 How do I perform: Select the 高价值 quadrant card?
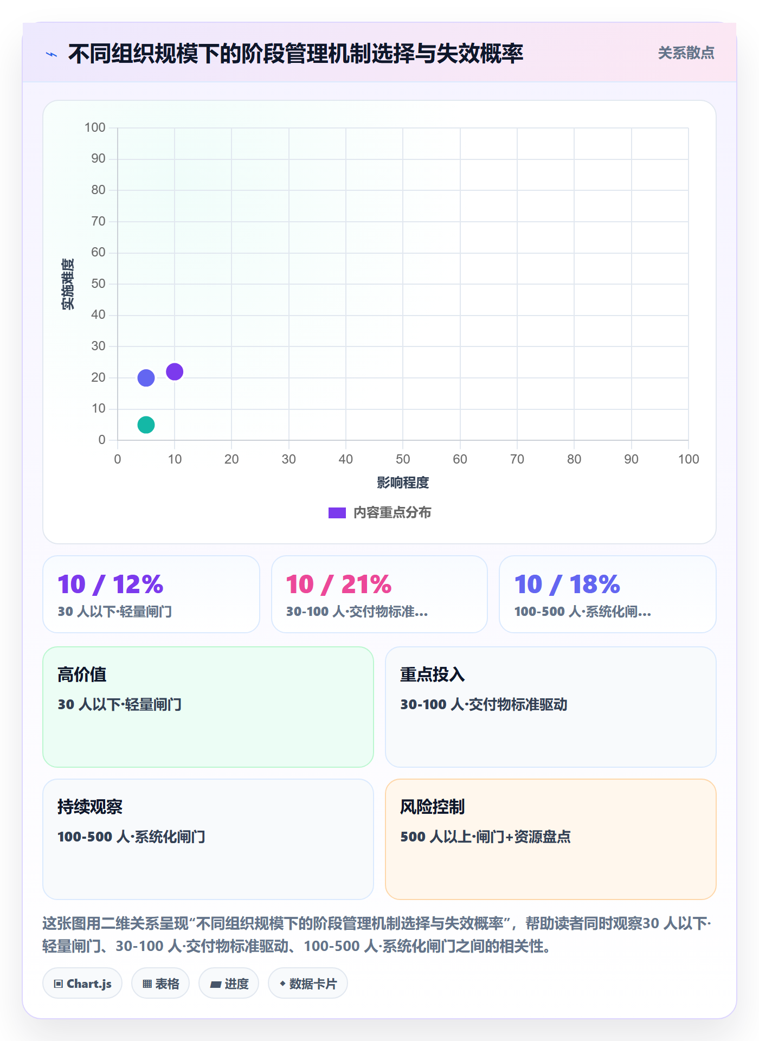208,707
